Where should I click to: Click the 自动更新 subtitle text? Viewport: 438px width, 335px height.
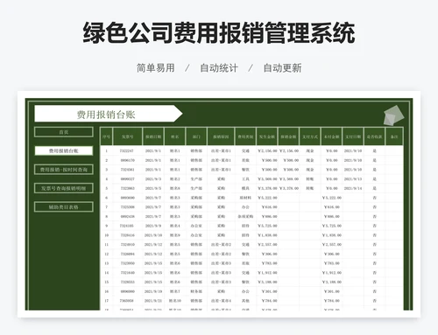(x=282, y=68)
